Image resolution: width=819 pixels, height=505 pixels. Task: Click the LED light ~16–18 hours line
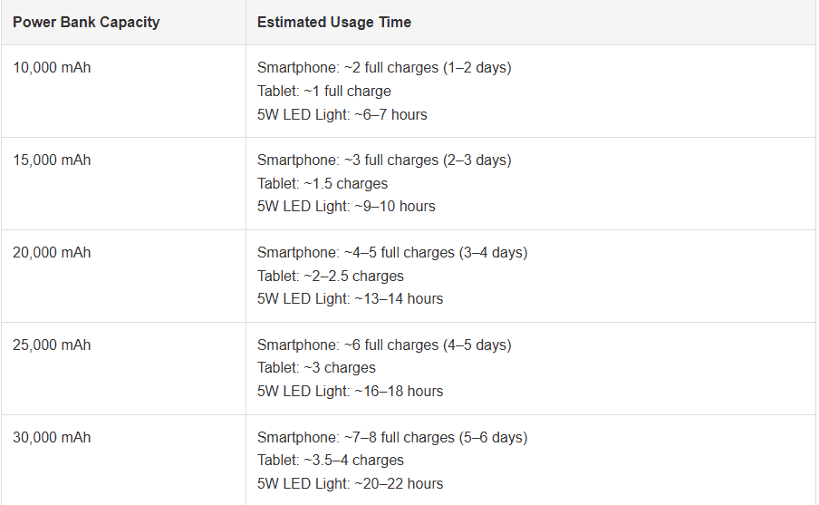350,392
